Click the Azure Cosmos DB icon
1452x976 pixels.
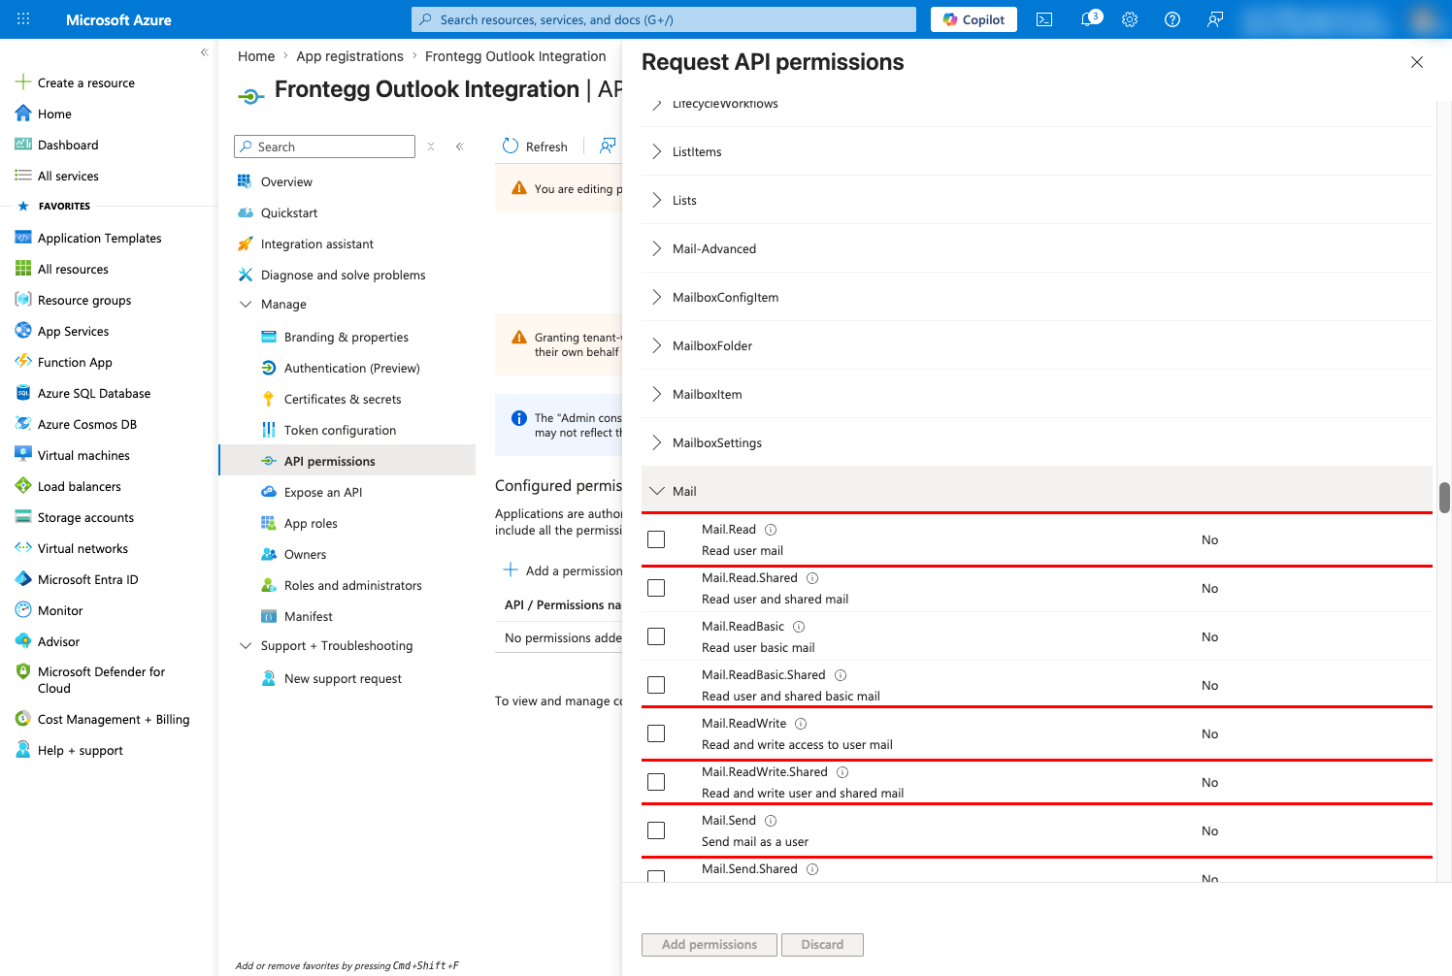click(x=23, y=424)
